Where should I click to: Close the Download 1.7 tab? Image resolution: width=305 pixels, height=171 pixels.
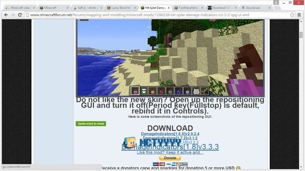(x=236, y=8)
